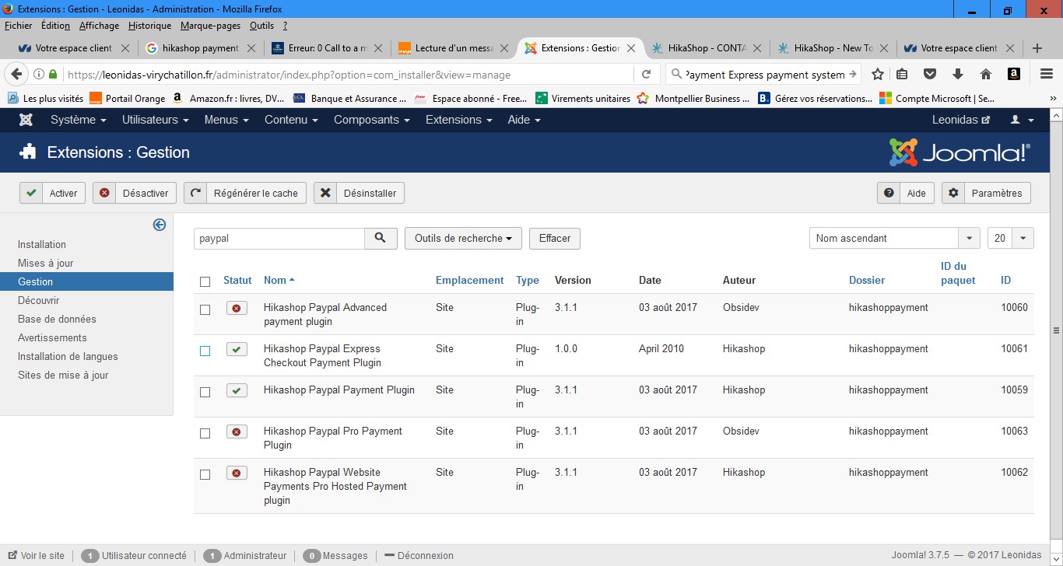This screenshot has height=566, width=1063.
Task: Expand the Système menu
Action: pos(79,120)
